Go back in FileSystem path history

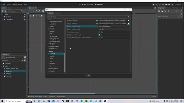[x=2, y=57]
